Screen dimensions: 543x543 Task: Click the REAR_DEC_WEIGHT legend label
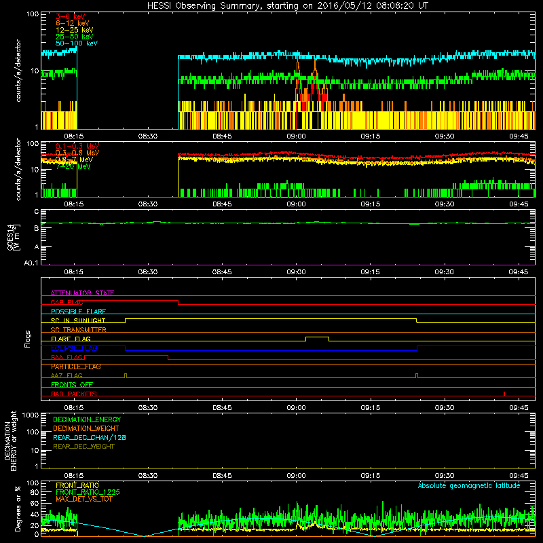click(x=83, y=447)
